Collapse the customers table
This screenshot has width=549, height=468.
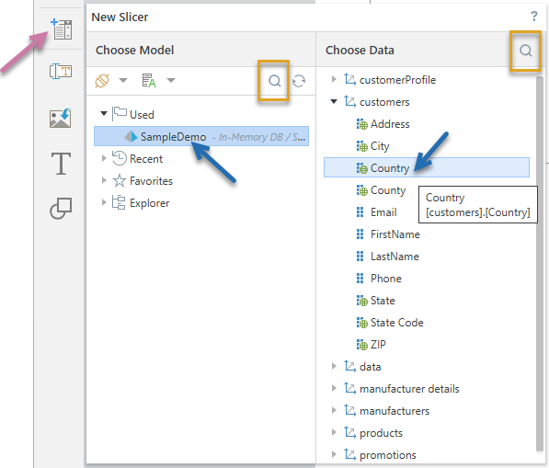pos(334,101)
